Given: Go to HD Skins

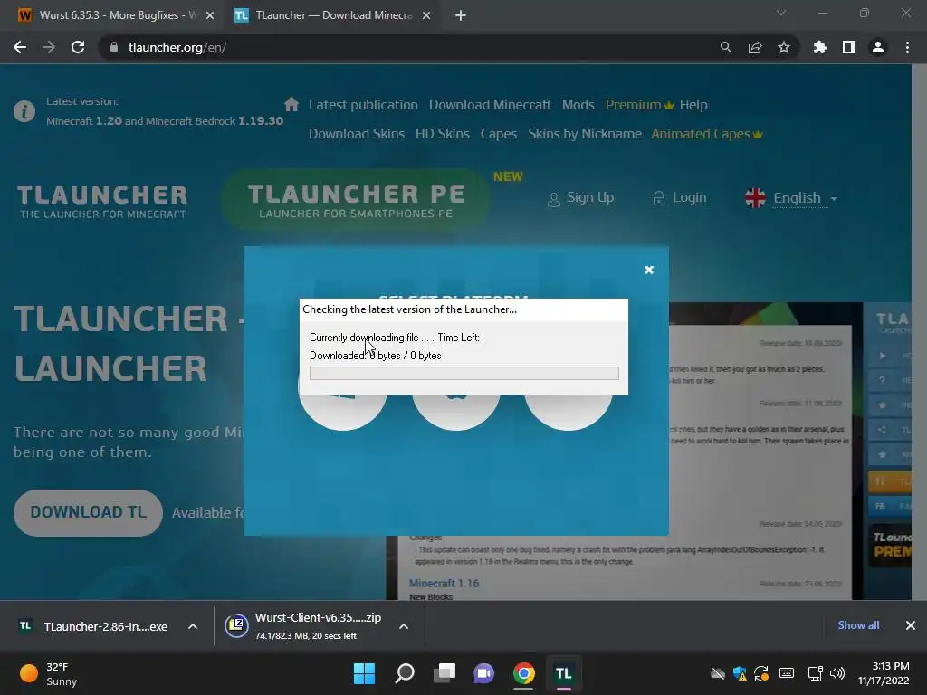Looking at the screenshot, I should pyautogui.click(x=442, y=134).
